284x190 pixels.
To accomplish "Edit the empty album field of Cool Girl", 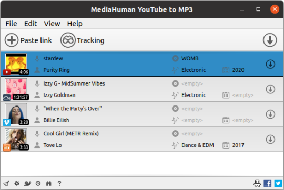I will [192, 134].
